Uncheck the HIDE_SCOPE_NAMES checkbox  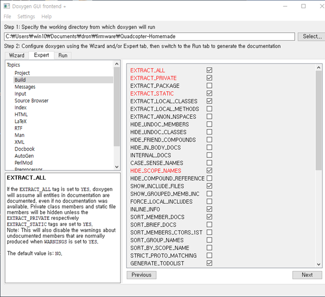coord(209,170)
